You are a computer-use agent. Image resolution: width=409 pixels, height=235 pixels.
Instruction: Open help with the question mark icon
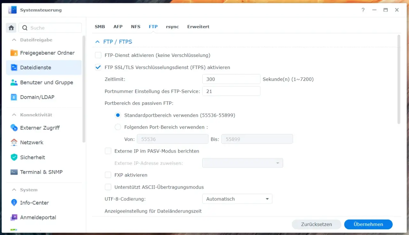tap(363, 10)
